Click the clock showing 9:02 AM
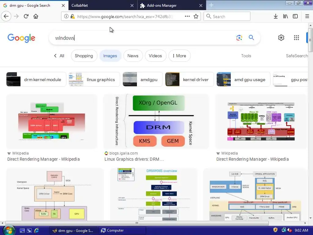Viewport: 313px width, 235px height. [301, 230]
